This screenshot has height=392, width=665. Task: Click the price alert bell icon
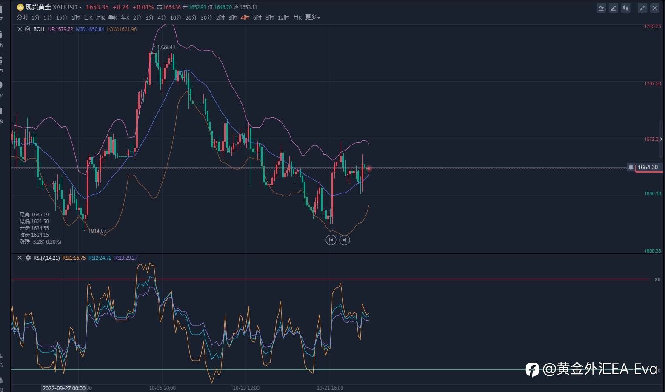pos(631,167)
